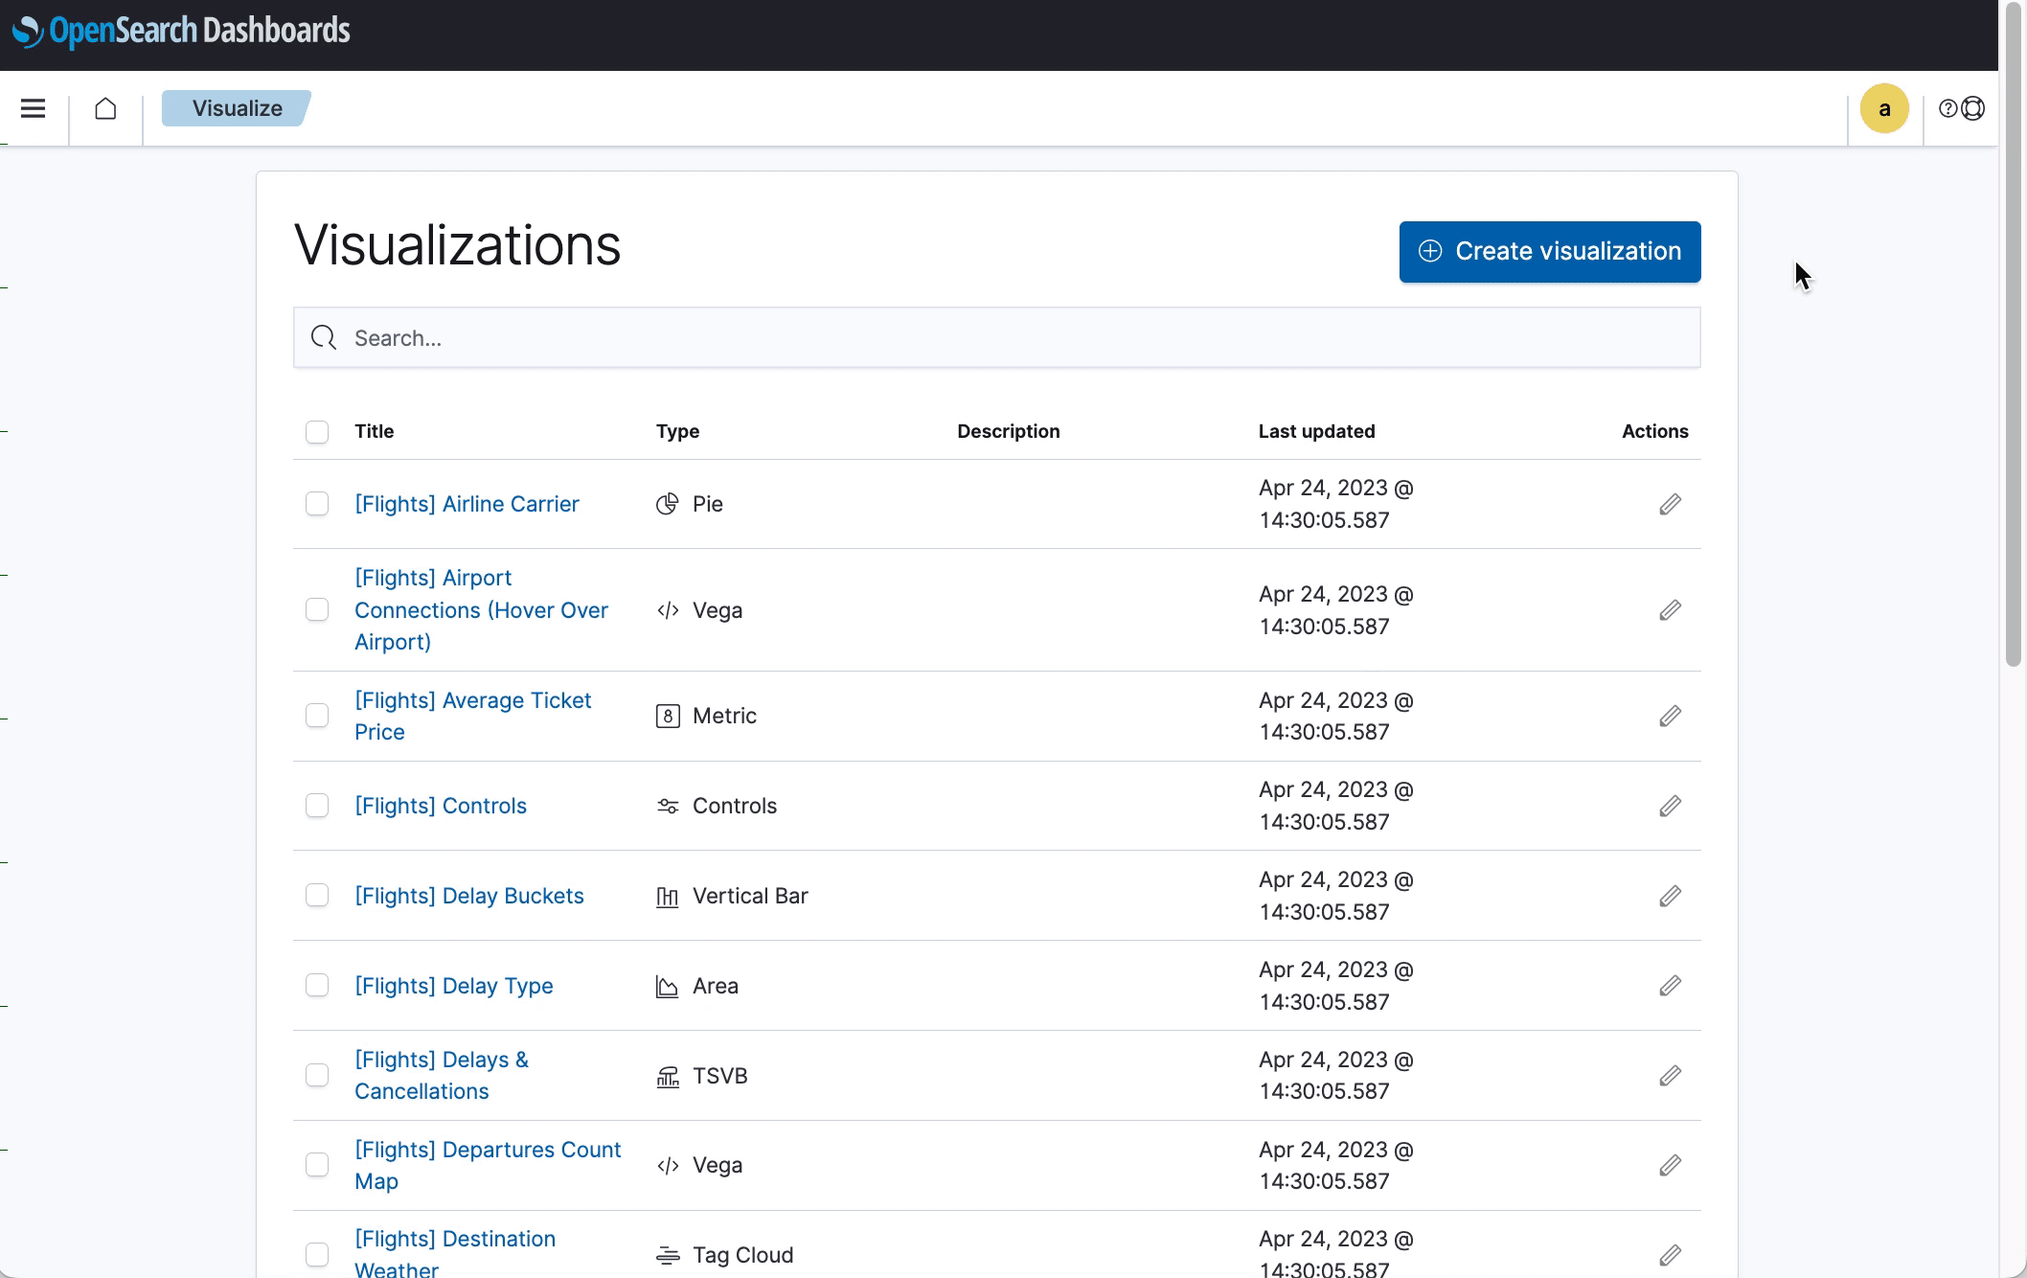Click the Tag Cloud type icon for Destination Weather
This screenshot has width=2027, height=1278.
pyautogui.click(x=666, y=1253)
